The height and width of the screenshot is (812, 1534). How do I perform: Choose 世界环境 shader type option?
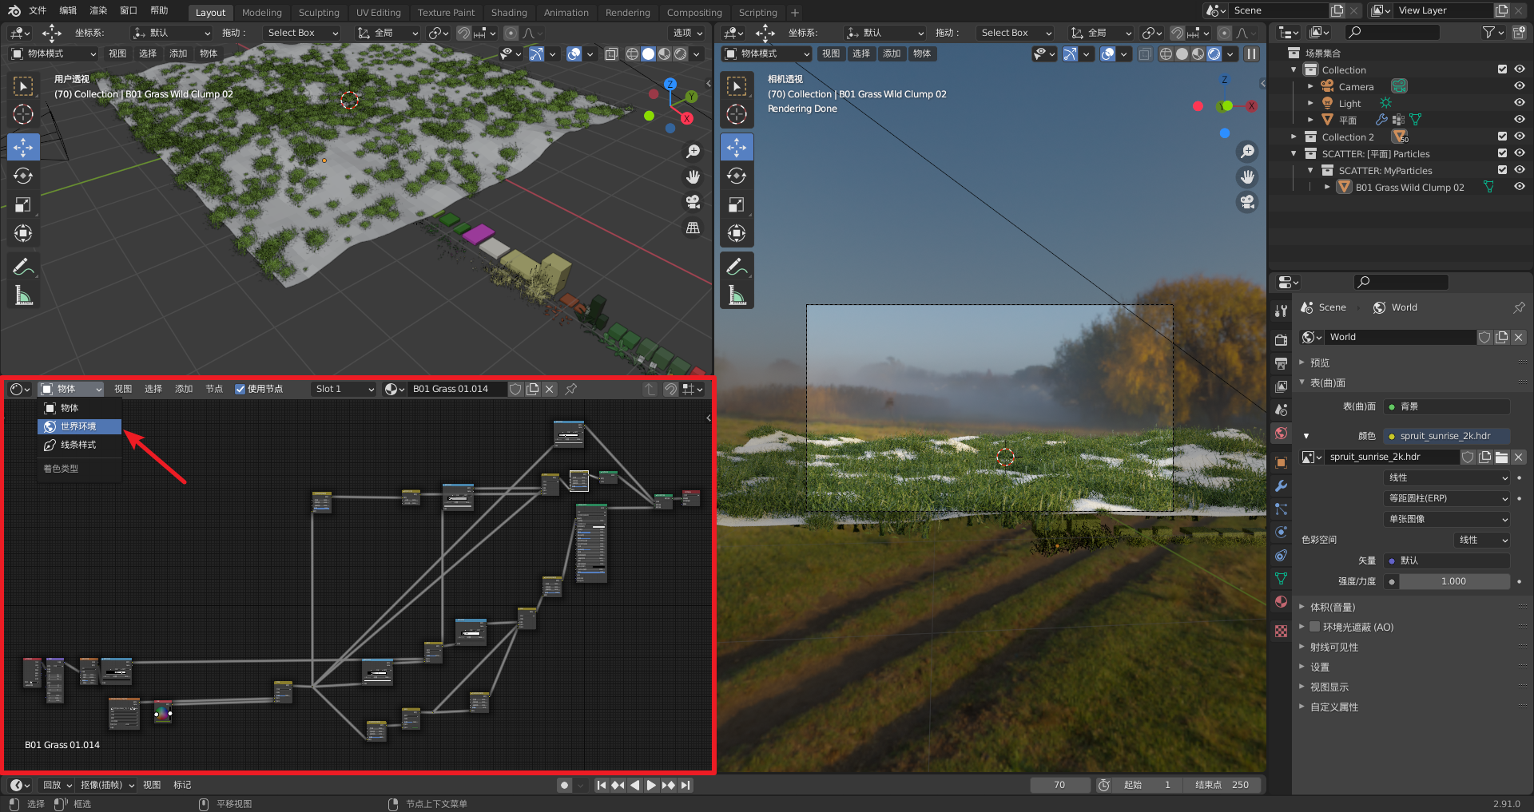(79, 426)
